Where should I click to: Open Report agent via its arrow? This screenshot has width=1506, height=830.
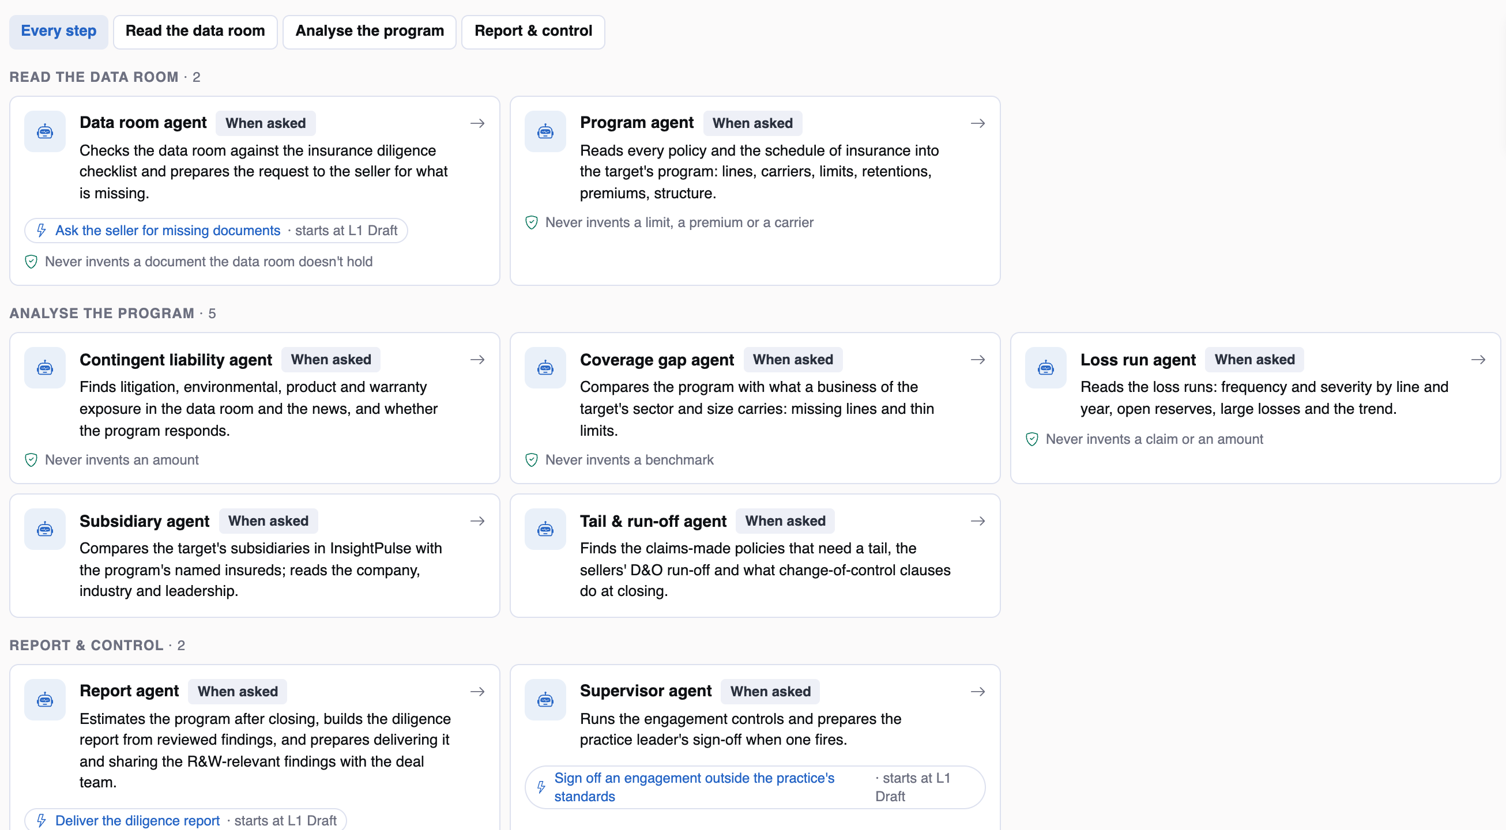coord(477,692)
